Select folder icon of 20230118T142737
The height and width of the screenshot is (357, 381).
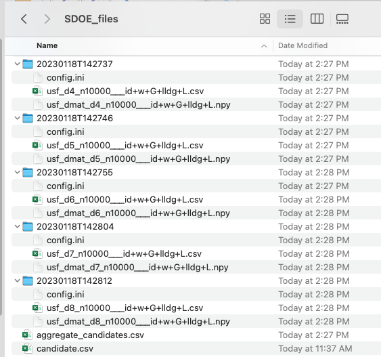click(x=28, y=64)
